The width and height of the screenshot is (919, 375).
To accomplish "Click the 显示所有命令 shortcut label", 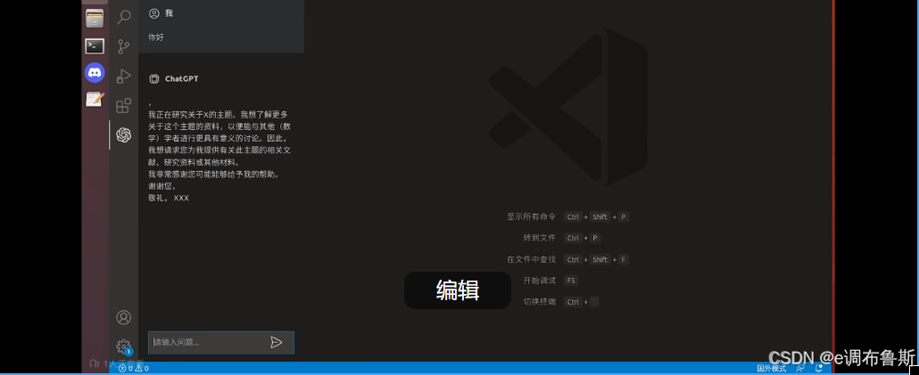I will tap(531, 216).
